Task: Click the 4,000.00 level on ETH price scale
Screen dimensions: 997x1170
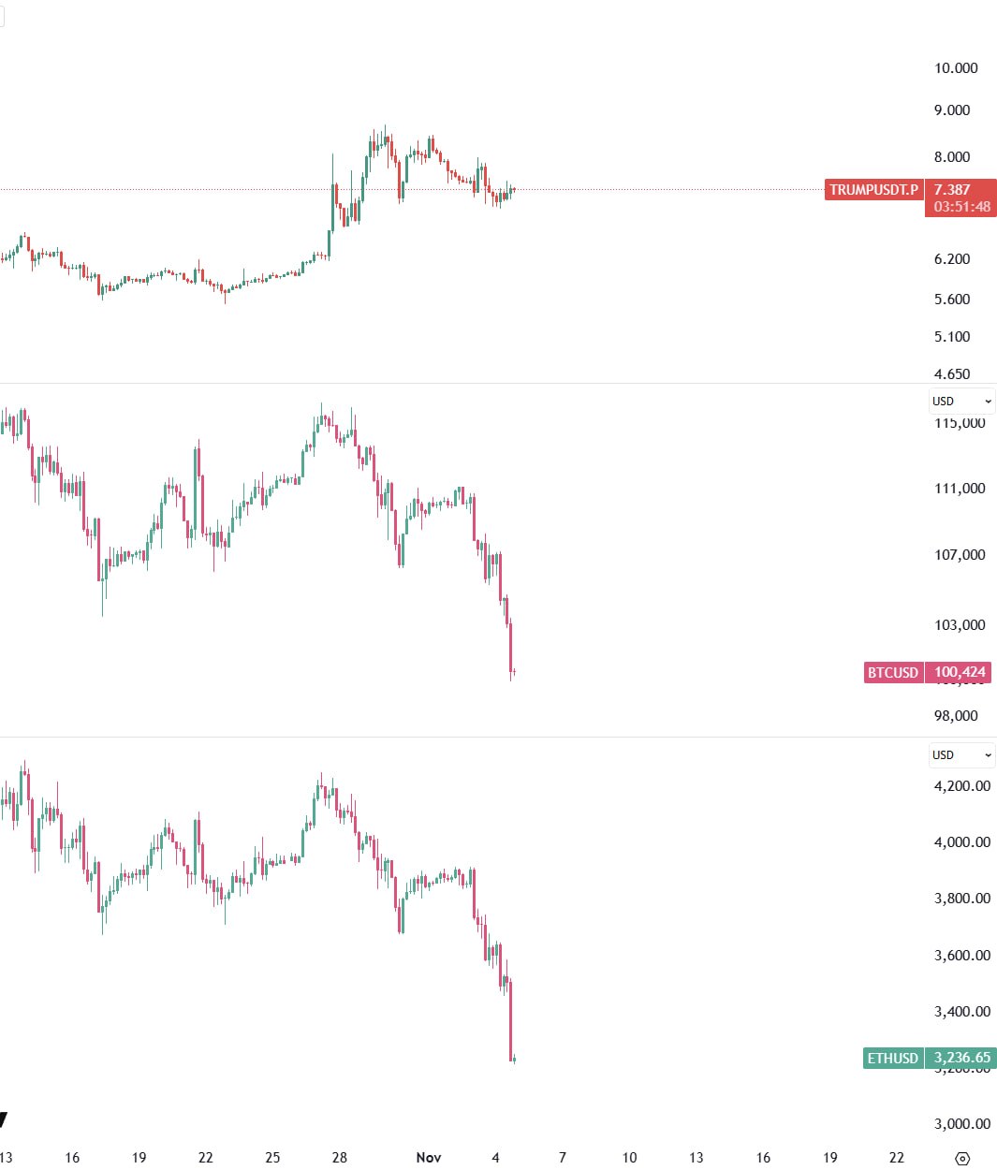Action: click(x=961, y=842)
